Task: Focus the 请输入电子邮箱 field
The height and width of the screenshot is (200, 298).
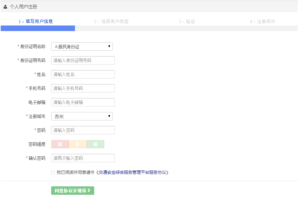Action: coord(83,102)
